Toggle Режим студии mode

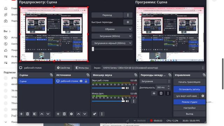pyautogui.click(x=189, y=102)
